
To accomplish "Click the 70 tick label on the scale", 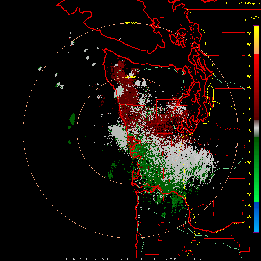I will (x=249, y=55).
